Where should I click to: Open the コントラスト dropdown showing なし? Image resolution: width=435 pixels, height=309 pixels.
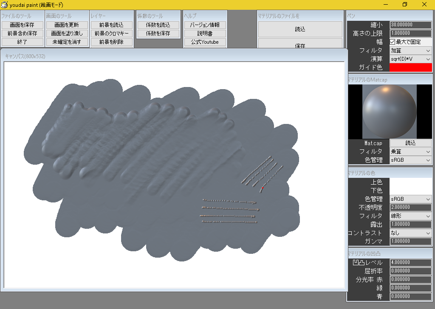pos(410,233)
